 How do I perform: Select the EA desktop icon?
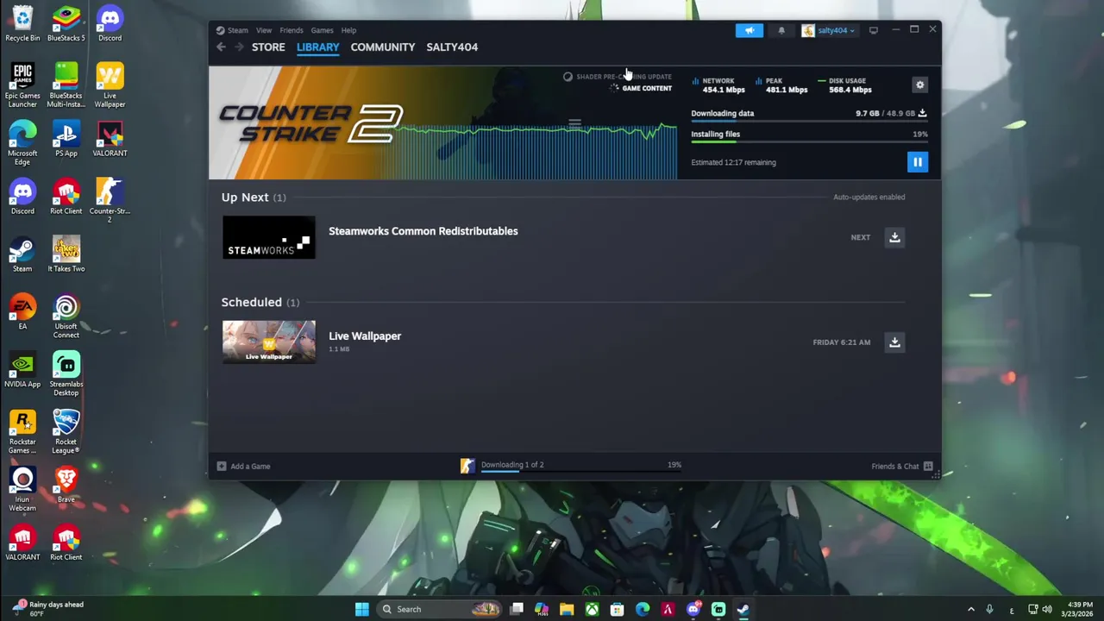22,312
